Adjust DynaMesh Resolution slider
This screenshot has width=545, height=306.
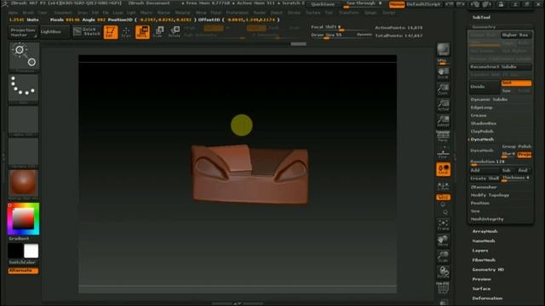pos(500,162)
